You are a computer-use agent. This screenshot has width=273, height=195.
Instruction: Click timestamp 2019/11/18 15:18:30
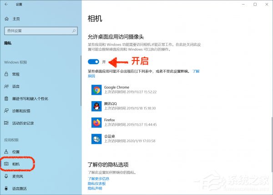point(141,108)
